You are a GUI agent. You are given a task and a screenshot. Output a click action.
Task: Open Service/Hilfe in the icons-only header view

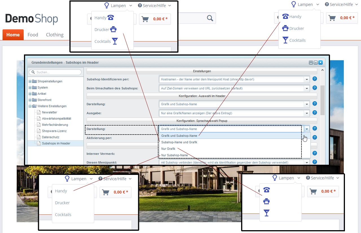coord(322,178)
